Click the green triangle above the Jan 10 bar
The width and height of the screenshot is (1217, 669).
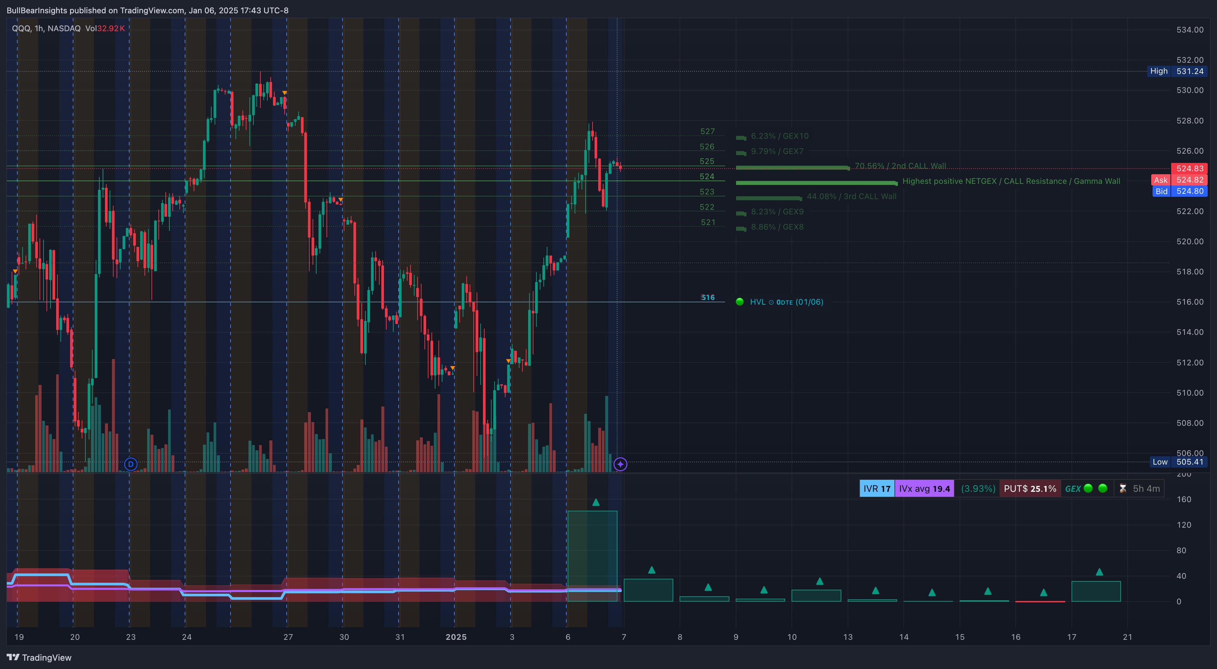820,581
